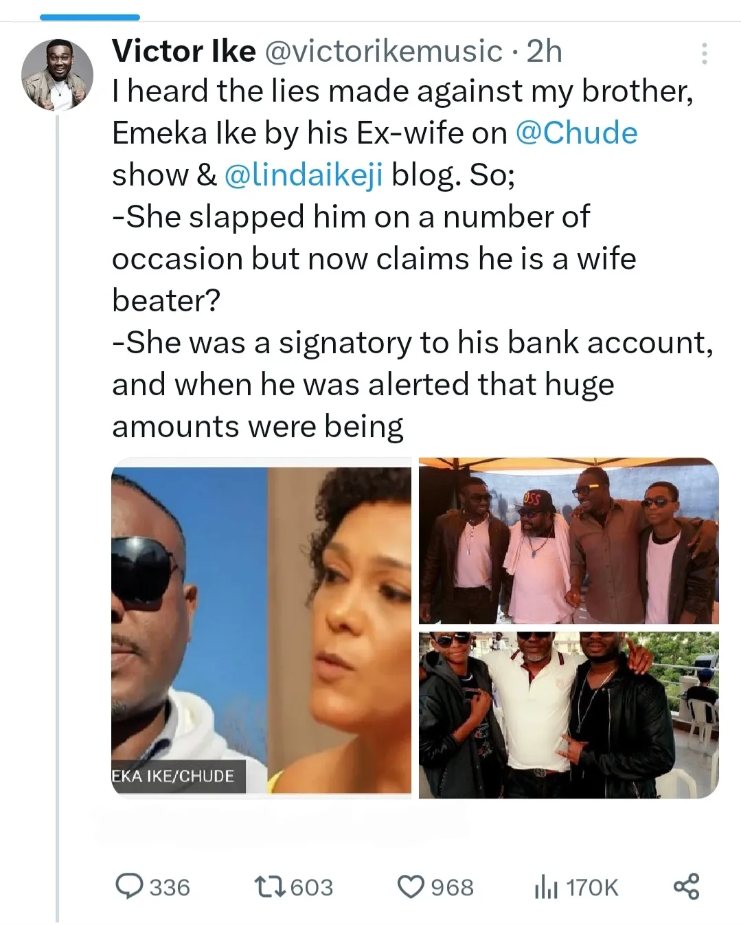Open the top-right group photo under the tent
This screenshot has height=925, width=741.
[x=569, y=541]
